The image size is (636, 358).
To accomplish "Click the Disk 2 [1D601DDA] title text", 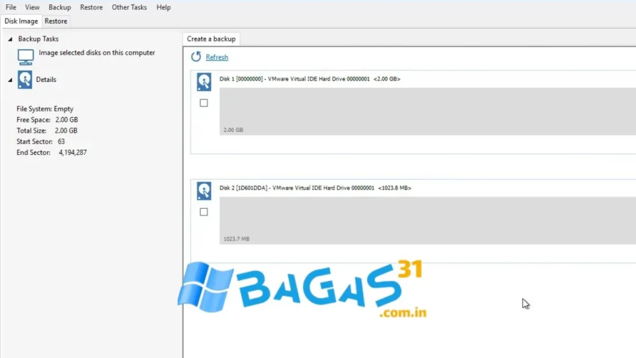I will click(315, 188).
